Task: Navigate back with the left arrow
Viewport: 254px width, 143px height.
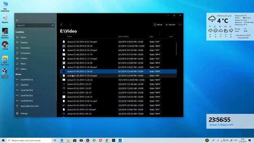Action: tap(62, 25)
